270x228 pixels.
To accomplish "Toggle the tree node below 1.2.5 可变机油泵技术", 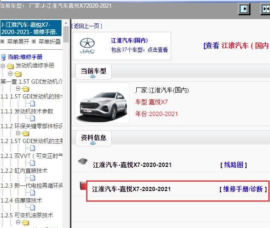I will click(x=18, y=222).
